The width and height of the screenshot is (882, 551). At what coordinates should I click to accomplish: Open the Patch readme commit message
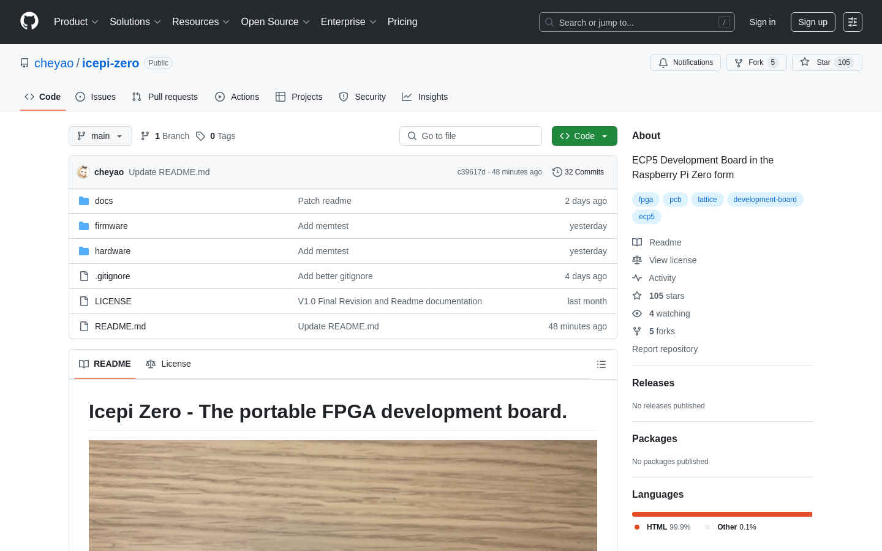(x=325, y=201)
